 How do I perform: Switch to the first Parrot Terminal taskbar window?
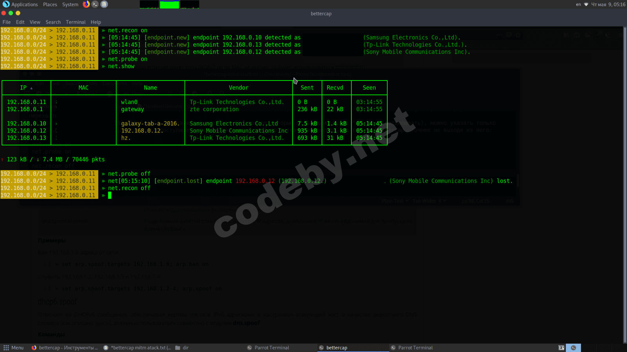[x=268, y=348]
